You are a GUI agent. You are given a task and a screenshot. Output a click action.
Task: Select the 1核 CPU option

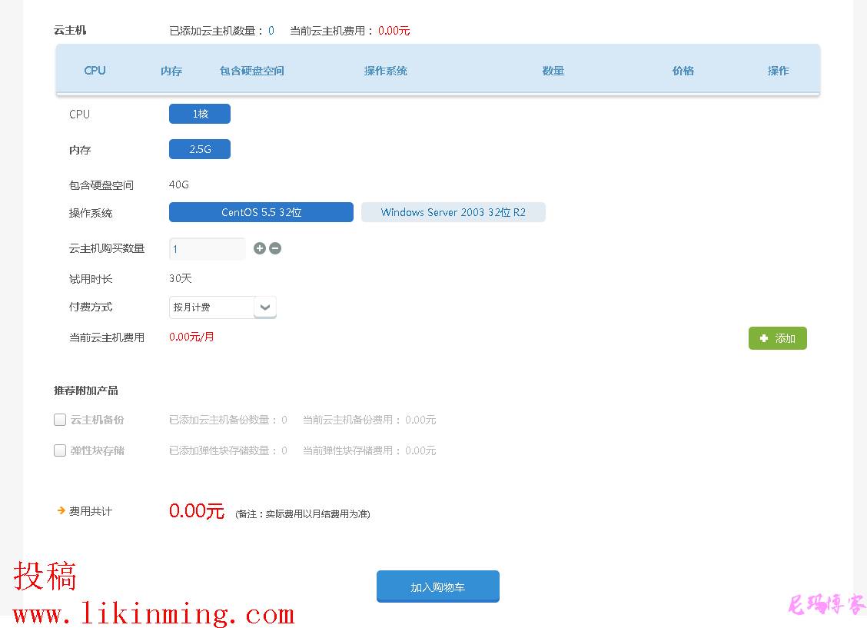(200, 114)
